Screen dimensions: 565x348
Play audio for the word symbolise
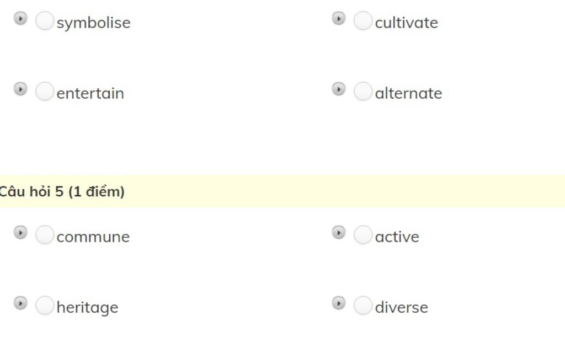20,18
